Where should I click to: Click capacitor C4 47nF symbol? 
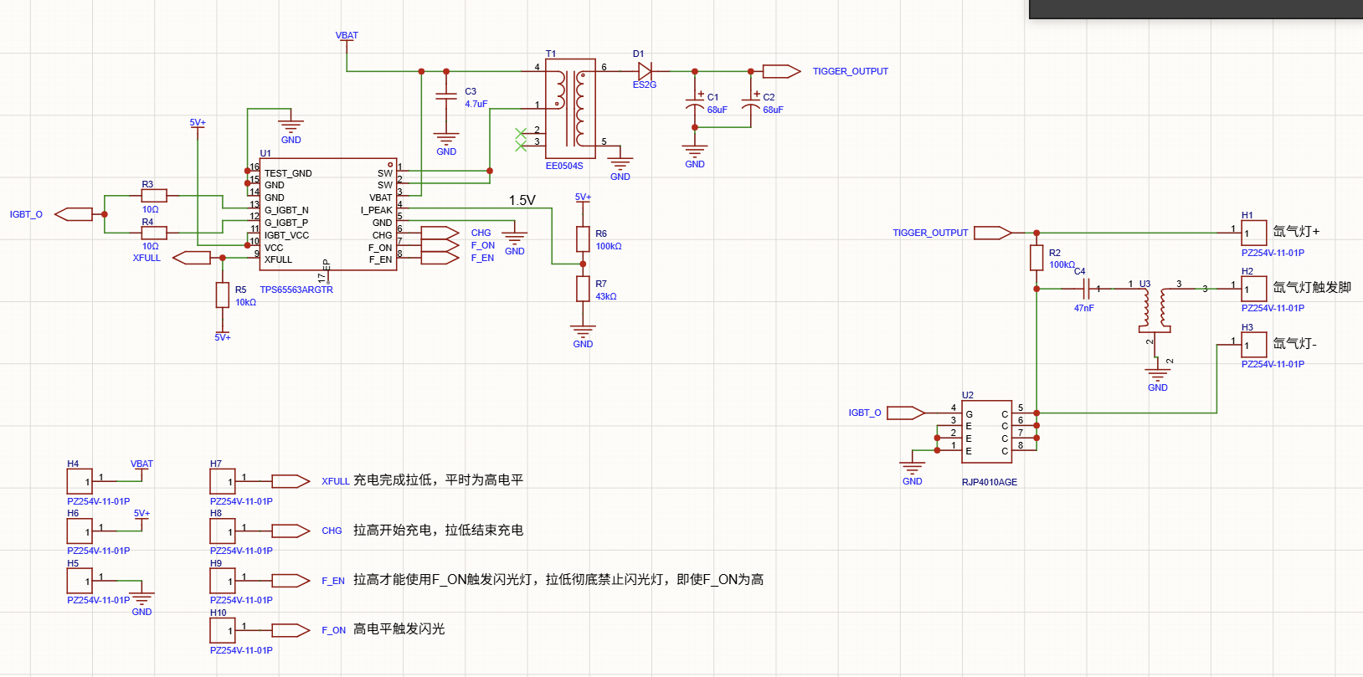(x=1087, y=289)
